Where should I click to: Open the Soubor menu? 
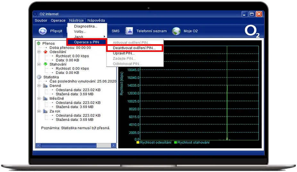click(41, 20)
